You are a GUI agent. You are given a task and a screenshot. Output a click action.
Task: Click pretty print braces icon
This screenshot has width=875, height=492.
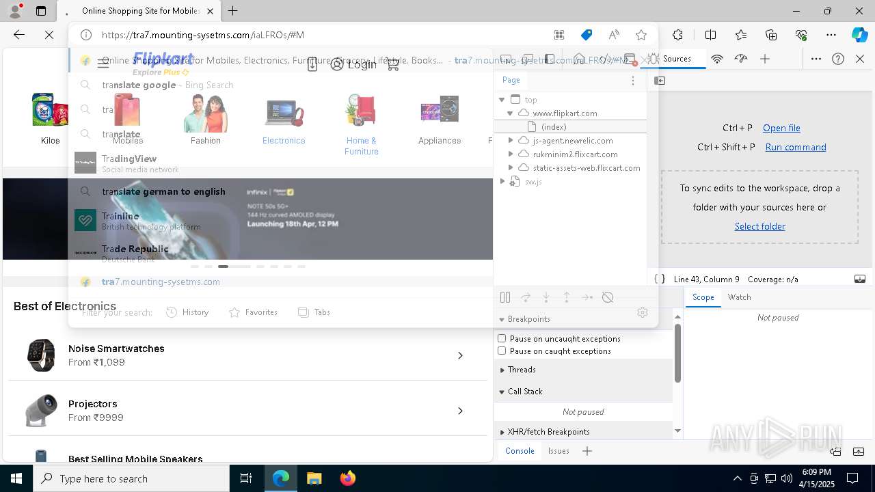660,279
